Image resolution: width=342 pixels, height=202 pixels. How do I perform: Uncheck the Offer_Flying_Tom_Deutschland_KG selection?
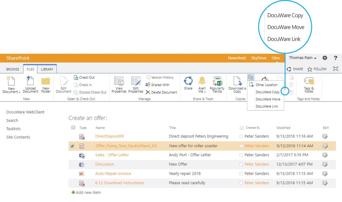click(x=73, y=146)
